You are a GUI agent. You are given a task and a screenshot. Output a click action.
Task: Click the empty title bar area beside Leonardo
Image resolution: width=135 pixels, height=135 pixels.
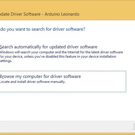point(107,14)
